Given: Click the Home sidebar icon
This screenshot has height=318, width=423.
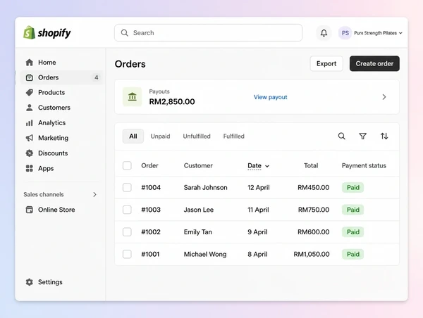Looking at the screenshot, I should tap(30, 63).
